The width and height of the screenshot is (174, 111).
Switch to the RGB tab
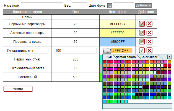coord(109,57)
